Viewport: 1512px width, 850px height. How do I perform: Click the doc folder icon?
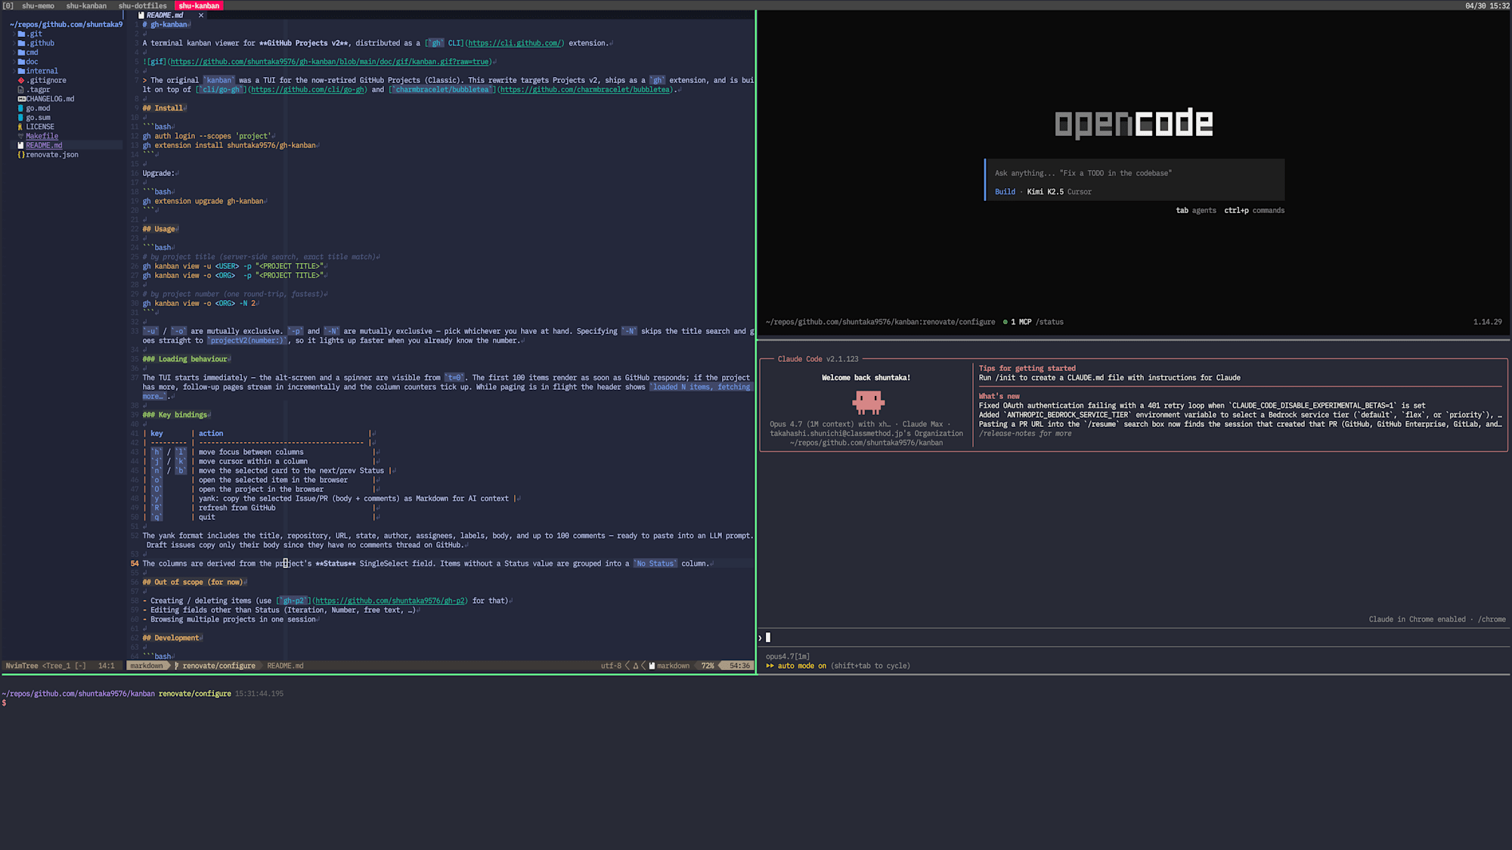[21, 62]
